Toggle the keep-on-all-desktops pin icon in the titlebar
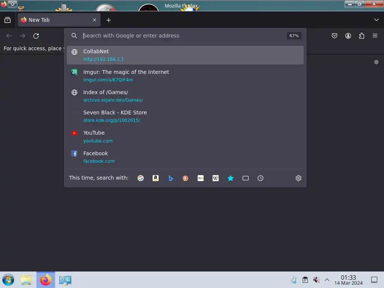 pyautogui.click(x=12, y=4)
